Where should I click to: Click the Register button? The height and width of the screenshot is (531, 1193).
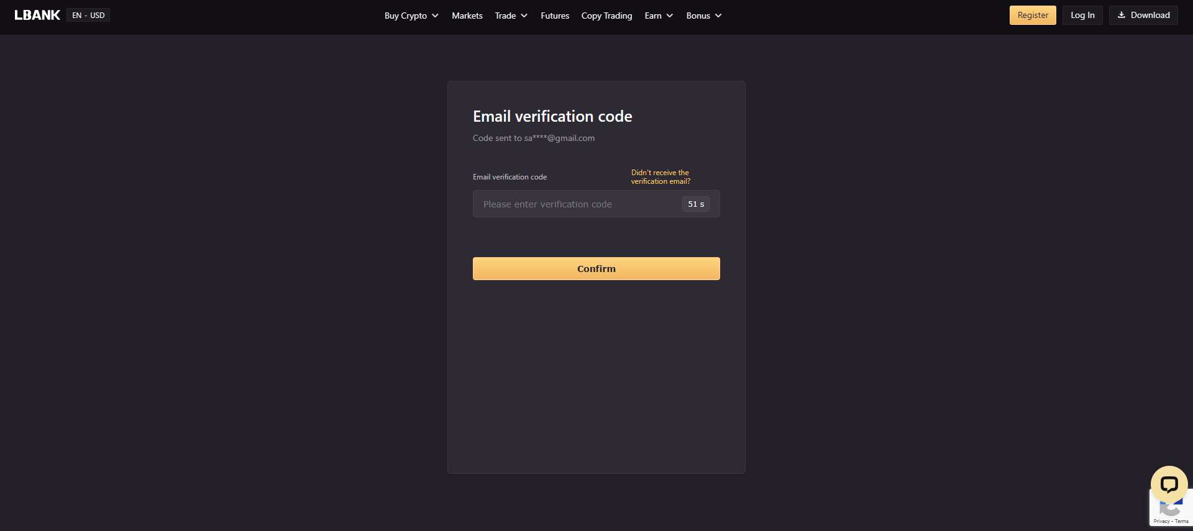tap(1033, 15)
